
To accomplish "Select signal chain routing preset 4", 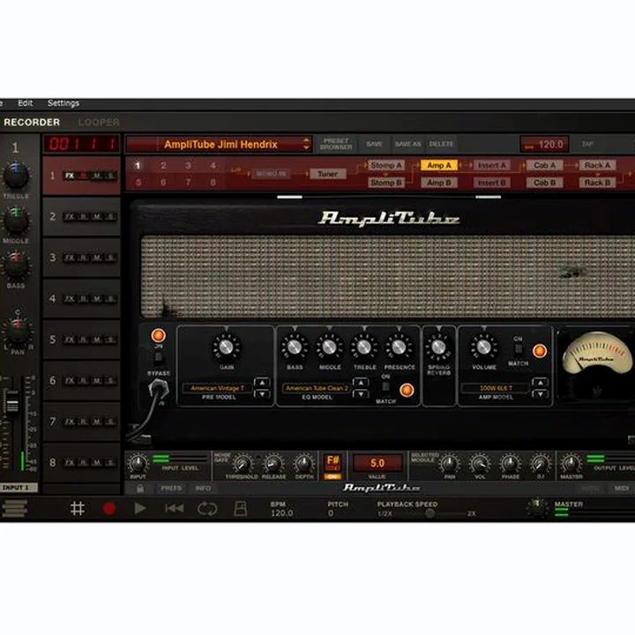I will coord(213,165).
